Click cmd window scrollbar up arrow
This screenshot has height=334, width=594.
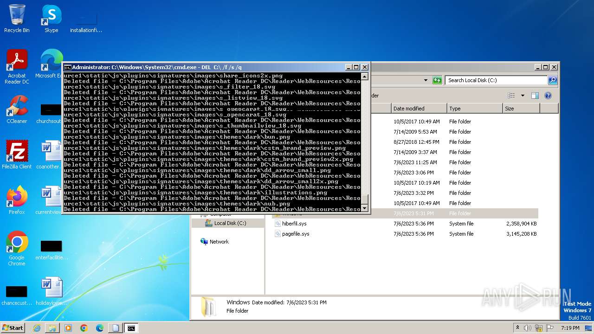click(365, 77)
